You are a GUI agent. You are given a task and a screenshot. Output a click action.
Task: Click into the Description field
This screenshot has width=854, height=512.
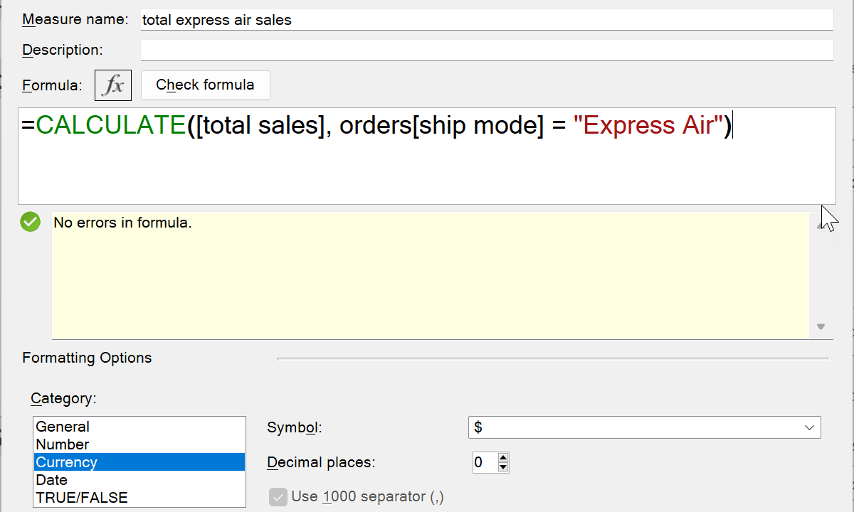(486, 50)
